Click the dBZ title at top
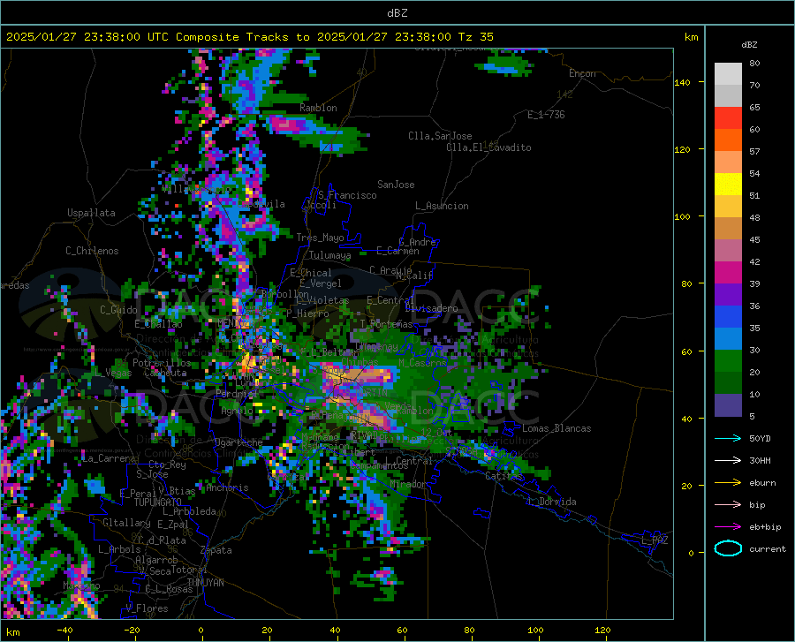 (397, 13)
